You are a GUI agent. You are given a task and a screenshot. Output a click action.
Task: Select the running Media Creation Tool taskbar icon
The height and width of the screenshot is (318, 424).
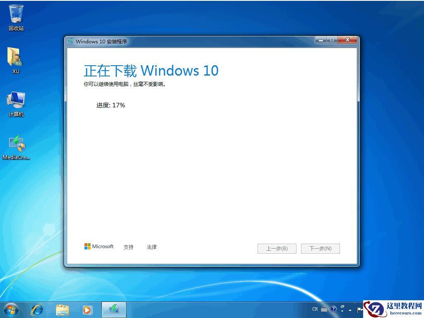(x=113, y=309)
